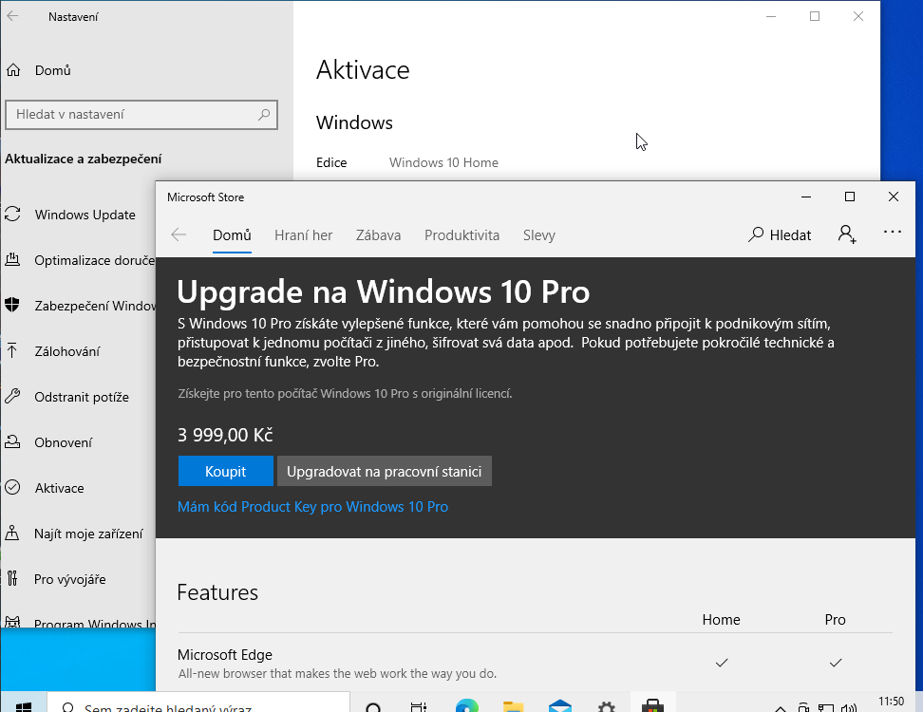The width and height of the screenshot is (923, 712).
Task: Go back in Microsoft Store
Action: [179, 234]
